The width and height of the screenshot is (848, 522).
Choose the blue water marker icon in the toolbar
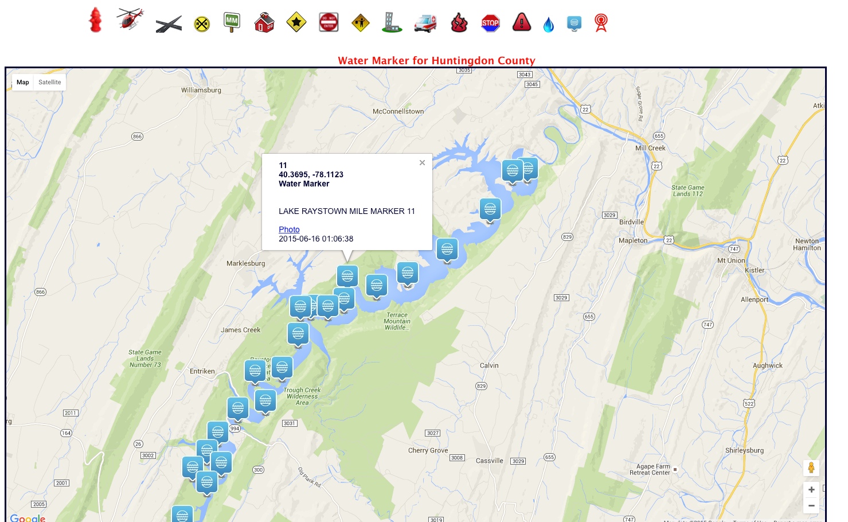point(574,24)
